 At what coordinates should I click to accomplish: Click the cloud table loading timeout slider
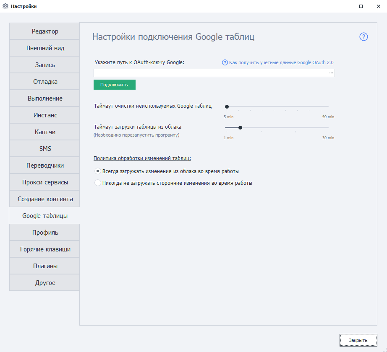point(277,127)
